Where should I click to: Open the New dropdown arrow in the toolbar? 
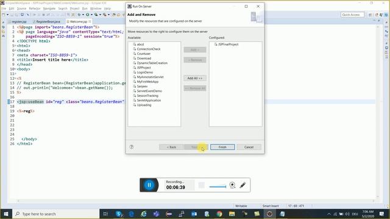(7, 15)
